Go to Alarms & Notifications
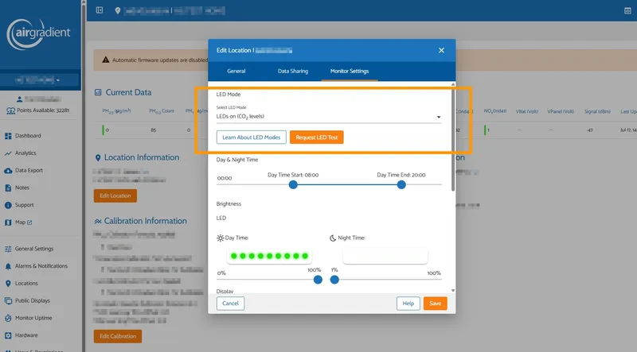Viewport: 637px width, 352px height. pos(41,266)
